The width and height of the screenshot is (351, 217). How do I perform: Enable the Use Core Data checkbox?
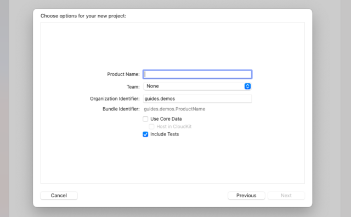coord(145,119)
